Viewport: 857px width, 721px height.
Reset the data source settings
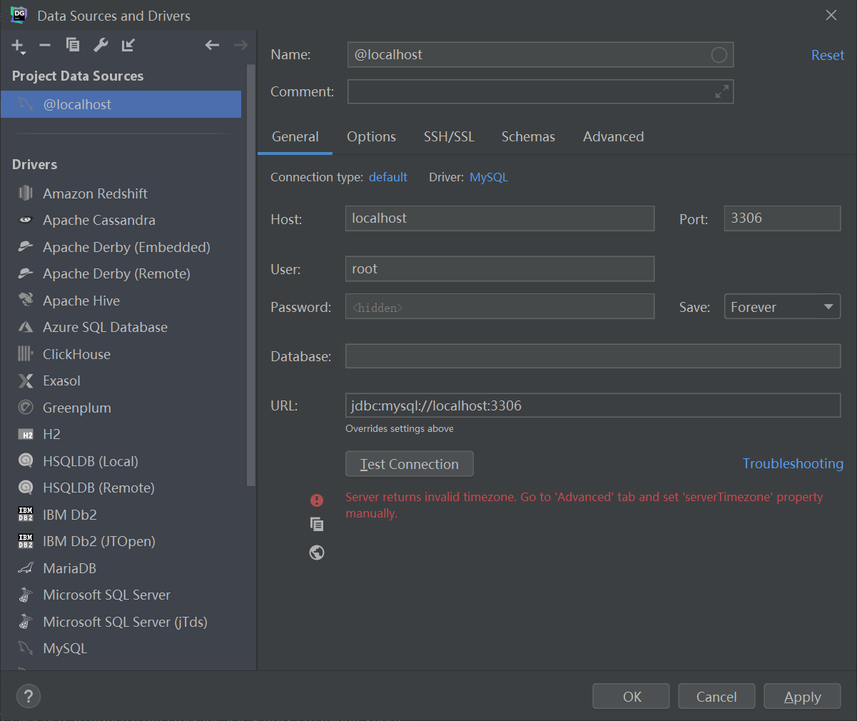click(x=827, y=54)
